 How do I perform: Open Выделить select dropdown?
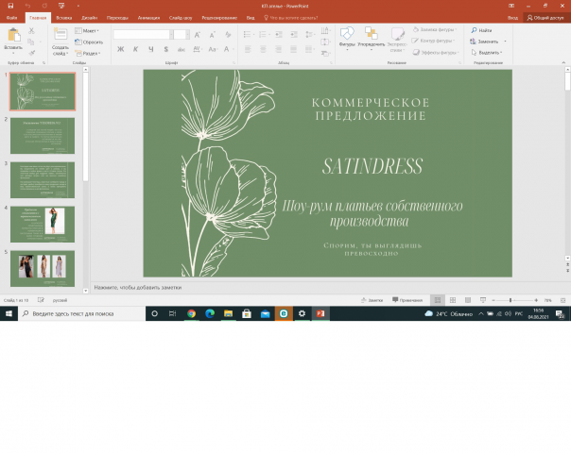(487, 53)
